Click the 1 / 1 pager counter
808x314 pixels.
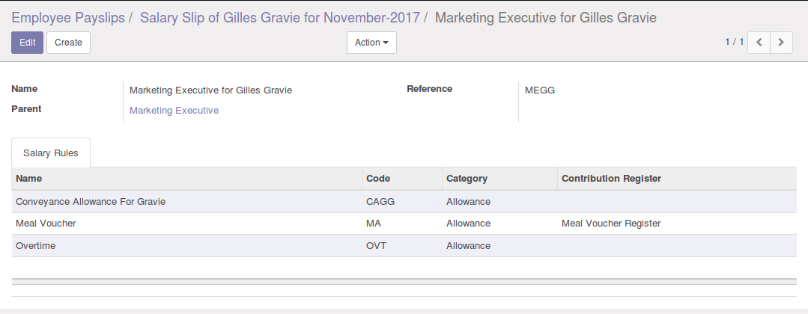(x=734, y=42)
